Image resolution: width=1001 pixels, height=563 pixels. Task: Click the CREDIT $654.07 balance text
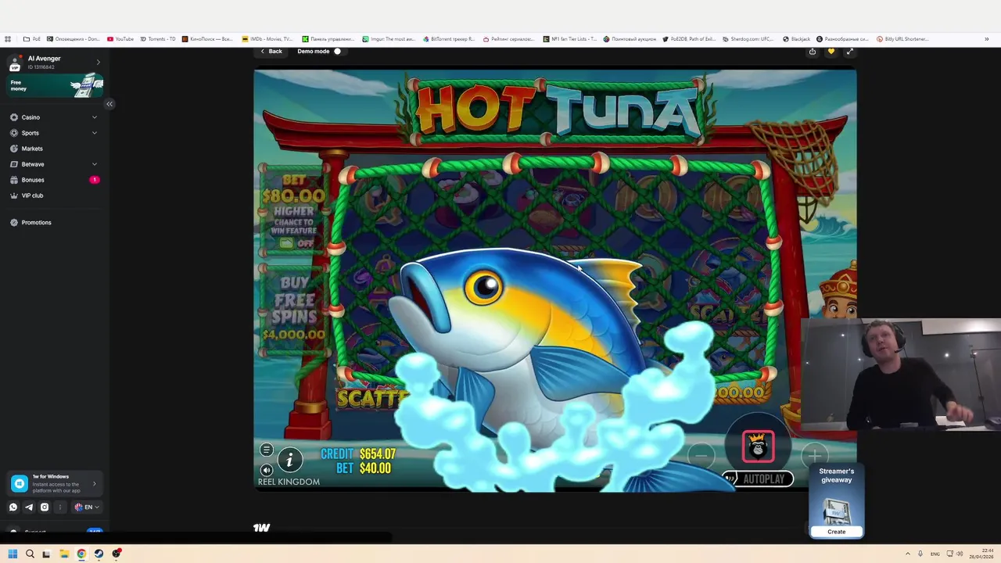[358, 454]
